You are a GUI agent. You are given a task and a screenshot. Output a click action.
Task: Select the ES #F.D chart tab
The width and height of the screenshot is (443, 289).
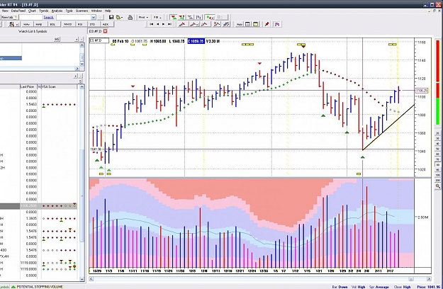point(96,31)
